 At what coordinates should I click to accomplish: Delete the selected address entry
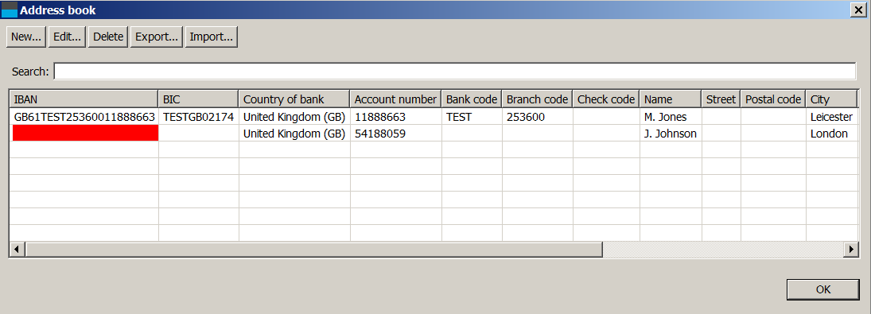tap(107, 37)
